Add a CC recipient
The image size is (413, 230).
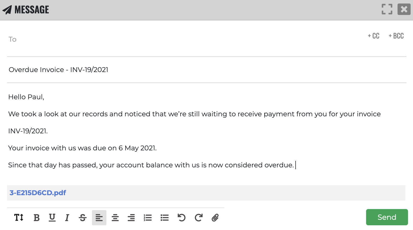click(373, 36)
